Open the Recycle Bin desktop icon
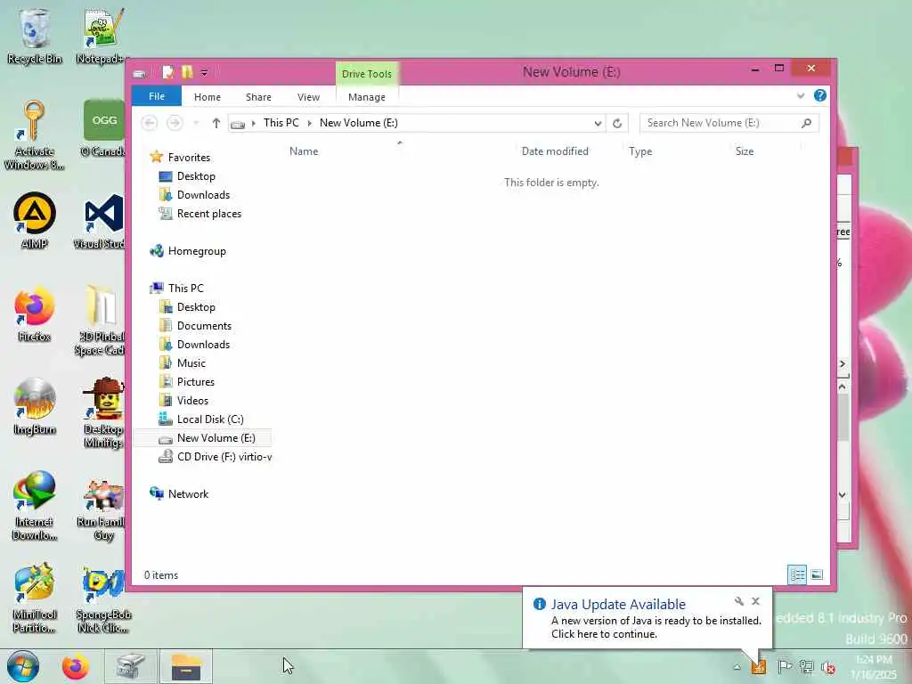The height and width of the screenshot is (684, 912). tap(34, 36)
